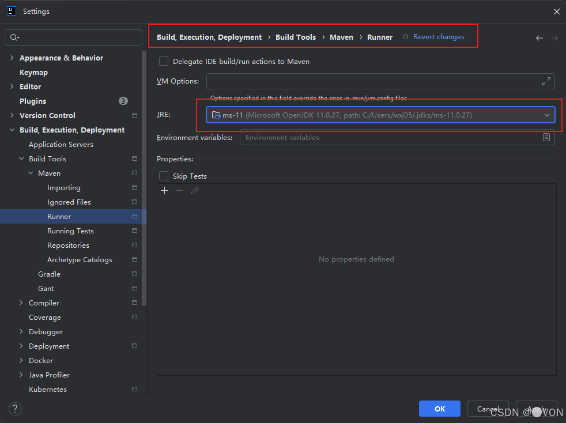Collapse Build, Execution, Deployment section
The image size is (566, 423).
point(12,130)
